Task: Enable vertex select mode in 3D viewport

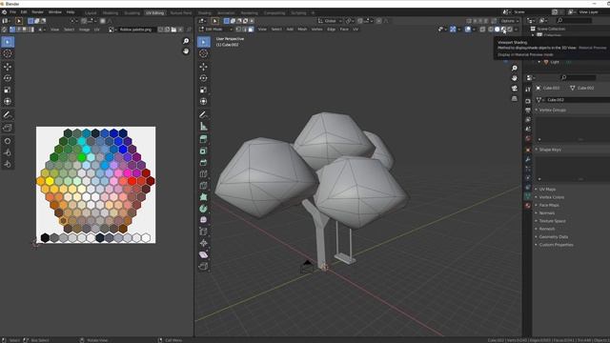Action: coord(238,30)
